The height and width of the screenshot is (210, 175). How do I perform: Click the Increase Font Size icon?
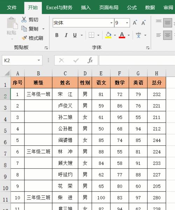point(135,23)
